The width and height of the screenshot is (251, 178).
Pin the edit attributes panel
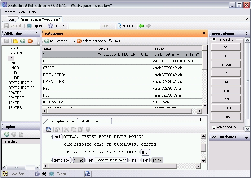pyautogui.click(x=247, y=137)
